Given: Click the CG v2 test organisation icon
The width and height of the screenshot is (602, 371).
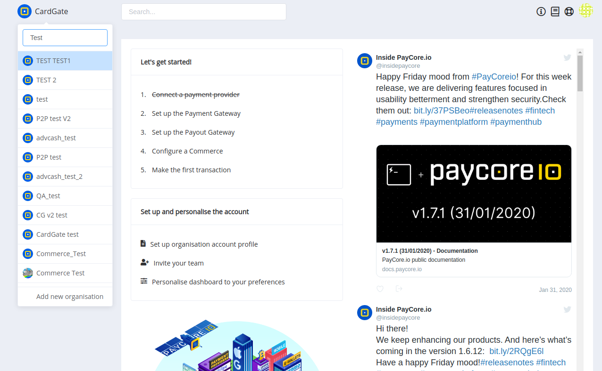Looking at the screenshot, I should coord(28,215).
